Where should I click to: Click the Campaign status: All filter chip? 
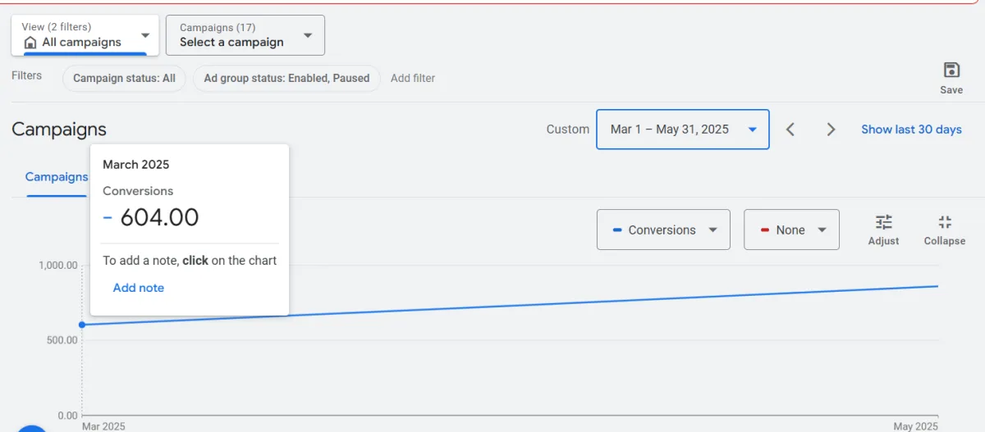(x=124, y=79)
